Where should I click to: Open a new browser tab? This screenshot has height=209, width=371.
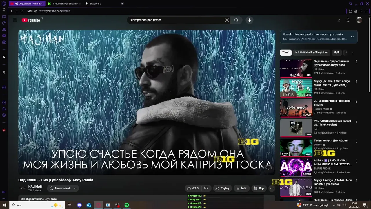[122, 3]
